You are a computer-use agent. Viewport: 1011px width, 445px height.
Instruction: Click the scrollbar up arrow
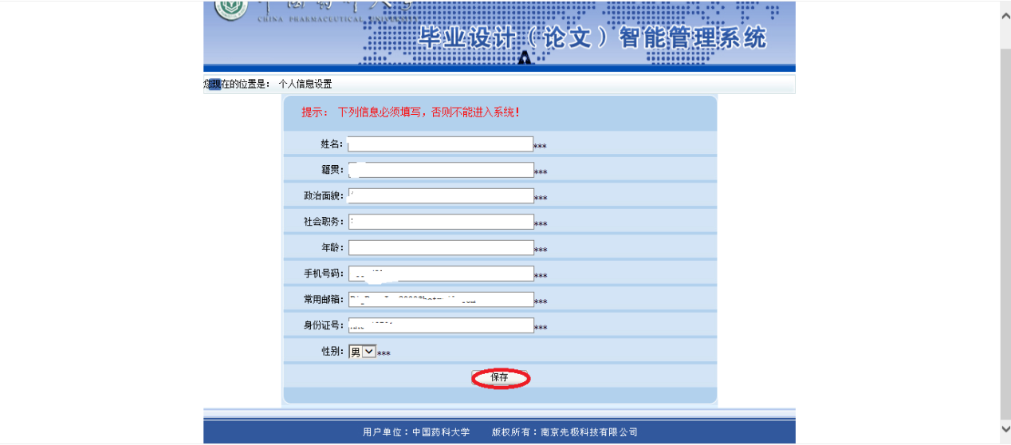pyautogui.click(x=1005, y=17)
